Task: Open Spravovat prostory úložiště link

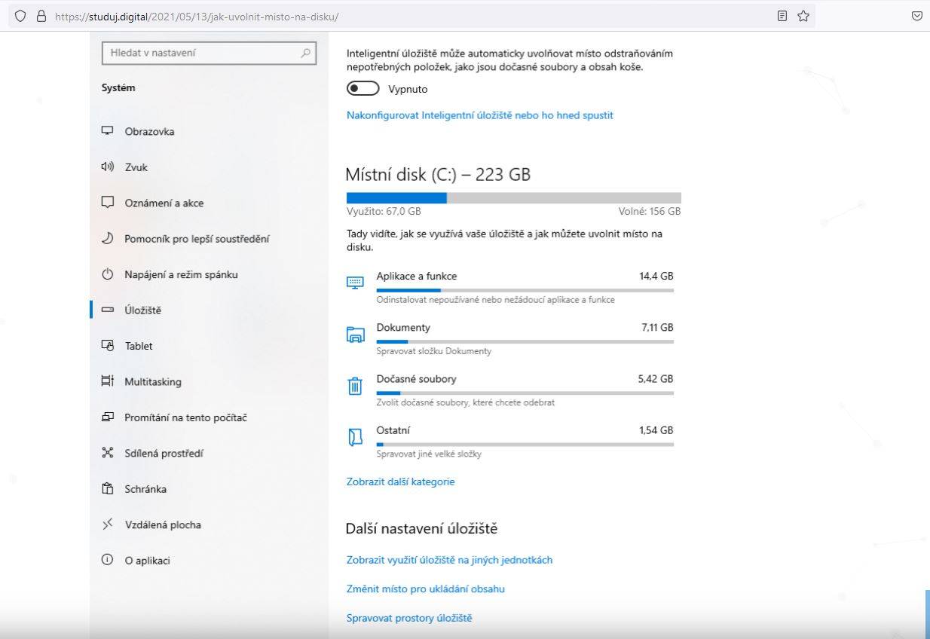Action: click(409, 618)
